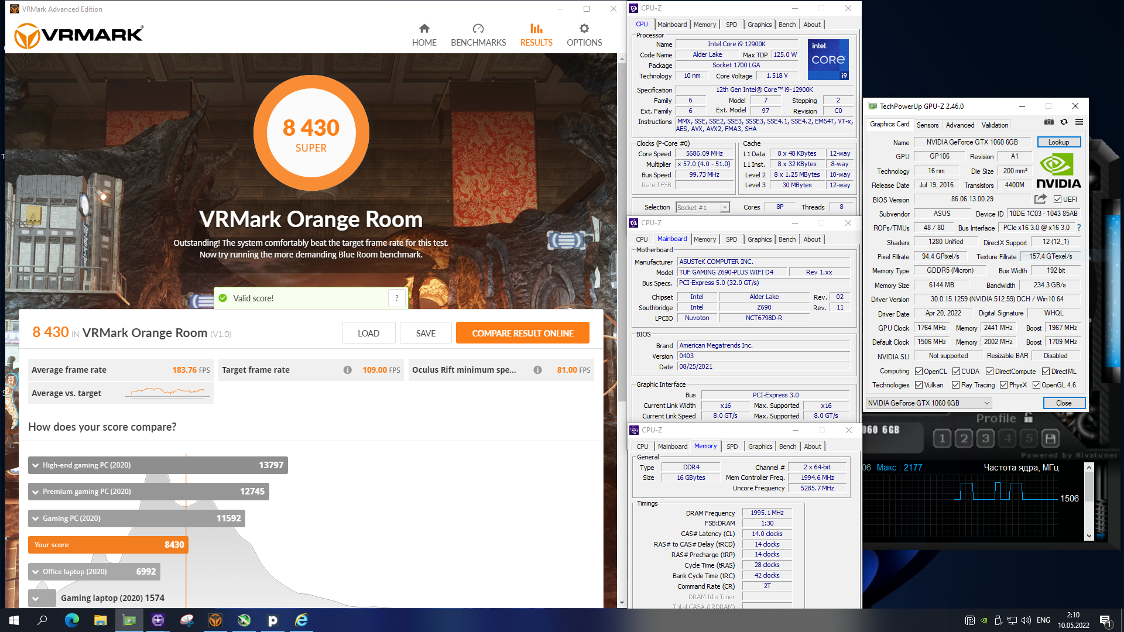Open the OPTIONS gear icon
The image size is (1124, 632).
(584, 28)
